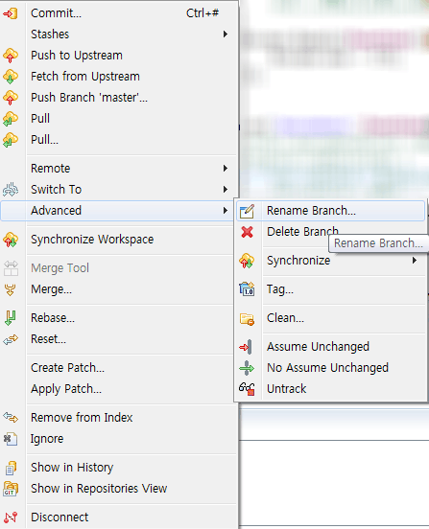Image resolution: width=429 pixels, height=529 pixels.
Task: Click the Synchronize submenu icon
Action: pyautogui.click(x=247, y=261)
